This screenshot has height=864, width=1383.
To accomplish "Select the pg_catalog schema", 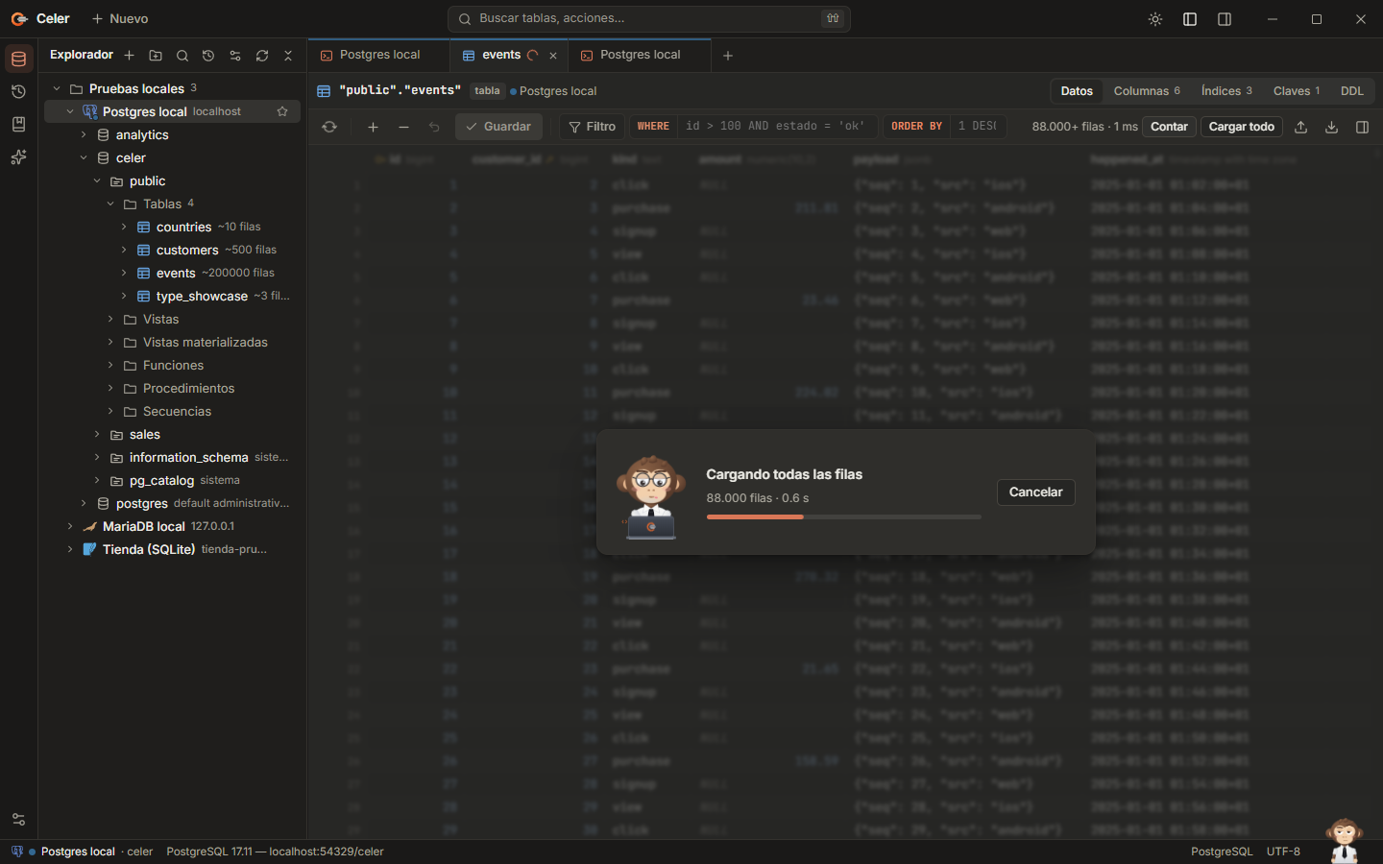I will [161, 480].
